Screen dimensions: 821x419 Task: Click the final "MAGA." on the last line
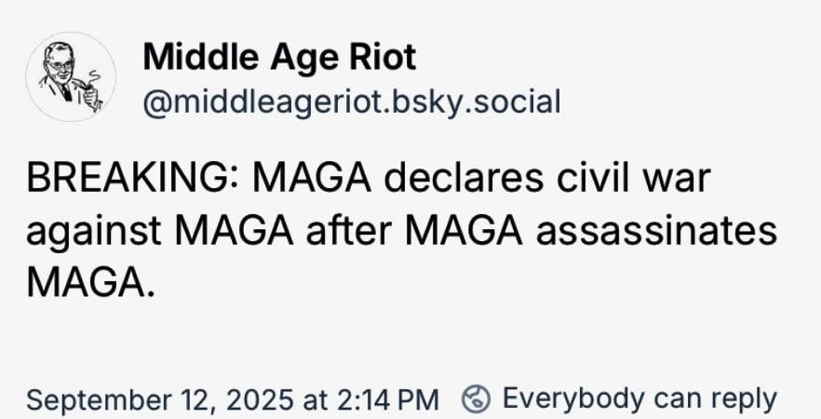90,282
